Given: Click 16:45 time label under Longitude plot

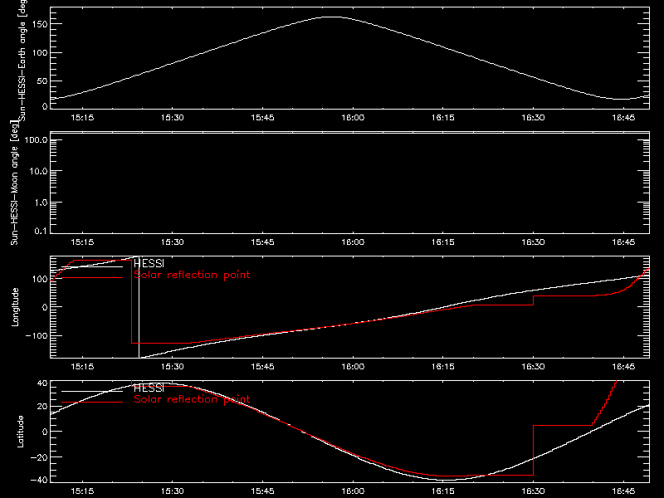Looking at the screenshot, I should click(x=623, y=367).
